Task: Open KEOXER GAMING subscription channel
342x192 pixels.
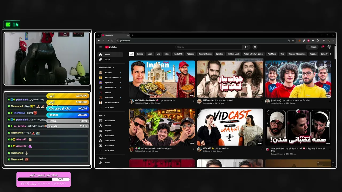Action: [x=110, y=78]
